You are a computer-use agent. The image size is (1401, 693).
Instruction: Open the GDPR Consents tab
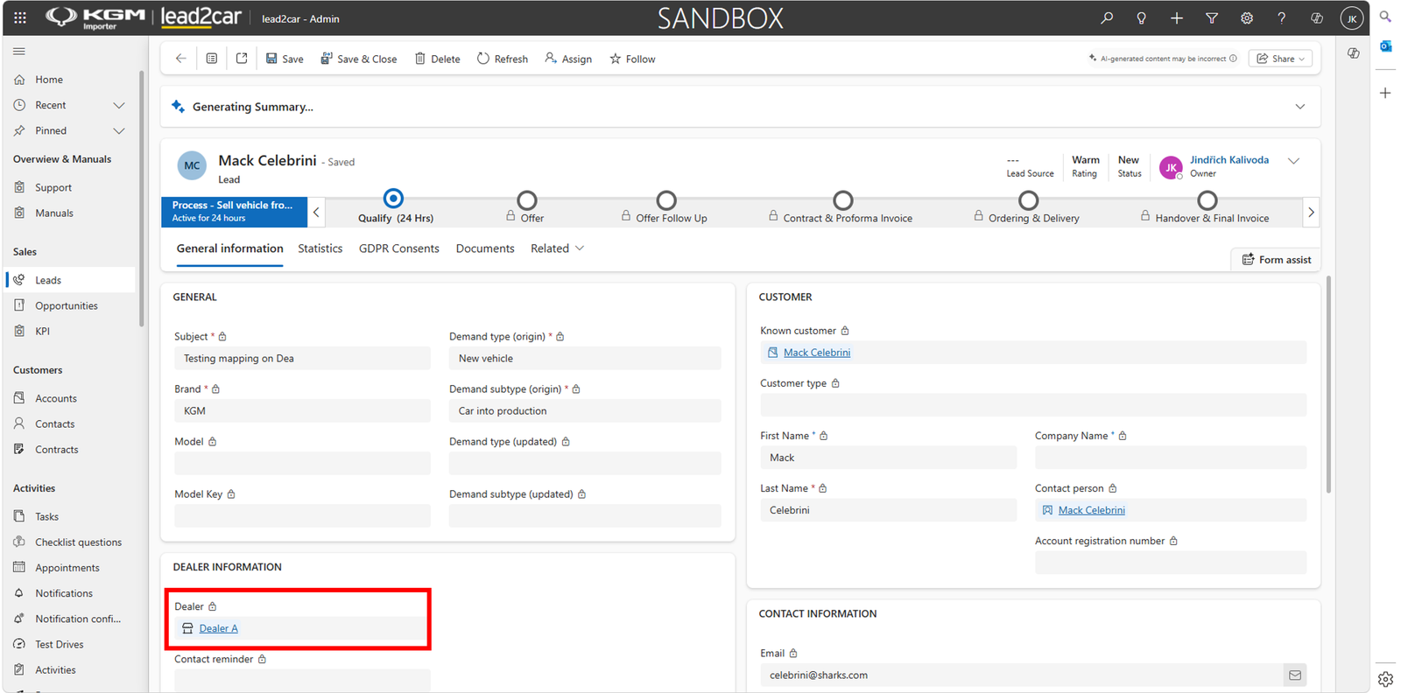[398, 248]
